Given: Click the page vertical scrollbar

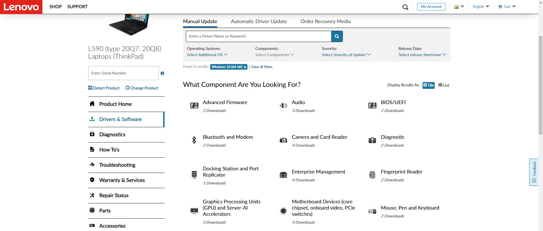Looking at the screenshot, I should [x=540, y=85].
